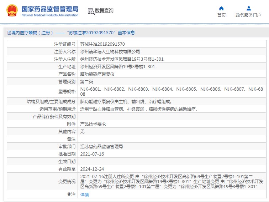Go to 首页 text link
The width and height of the screenshot is (269, 202).
[x=221, y=15]
